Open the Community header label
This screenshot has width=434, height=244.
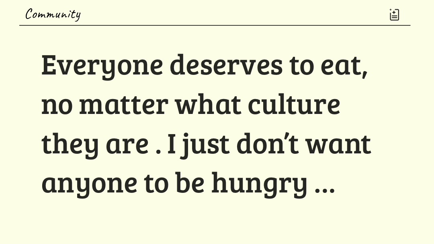point(53,14)
